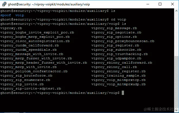Select viproy_cucdm_callforward.rb
179x113 pixels.
pos(30,45)
